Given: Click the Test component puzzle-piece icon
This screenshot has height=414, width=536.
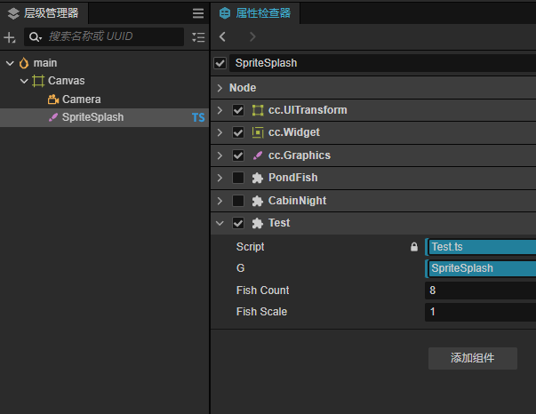Looking at the screenshot, I should pyautogui.click(x=258, y=223).
